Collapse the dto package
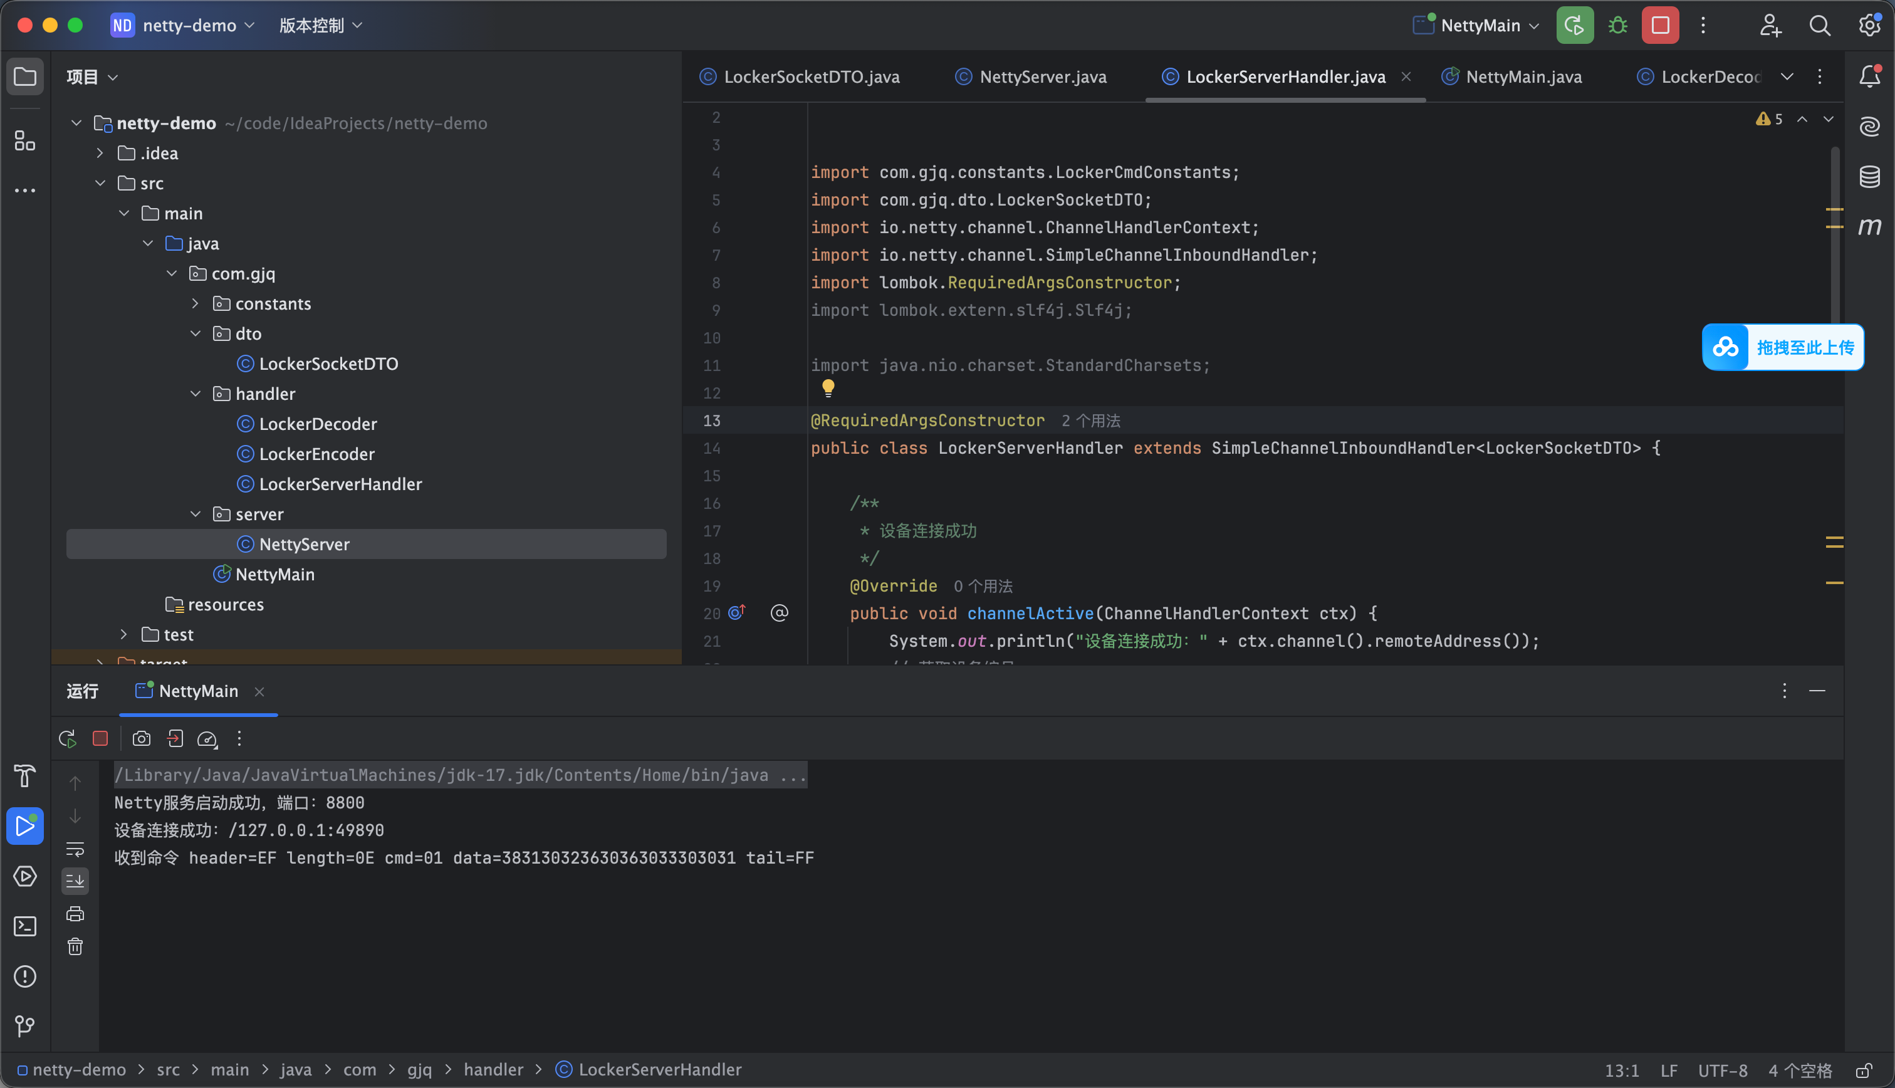Viewport: 1895px width, 1088px height. (x=196, y=333)
